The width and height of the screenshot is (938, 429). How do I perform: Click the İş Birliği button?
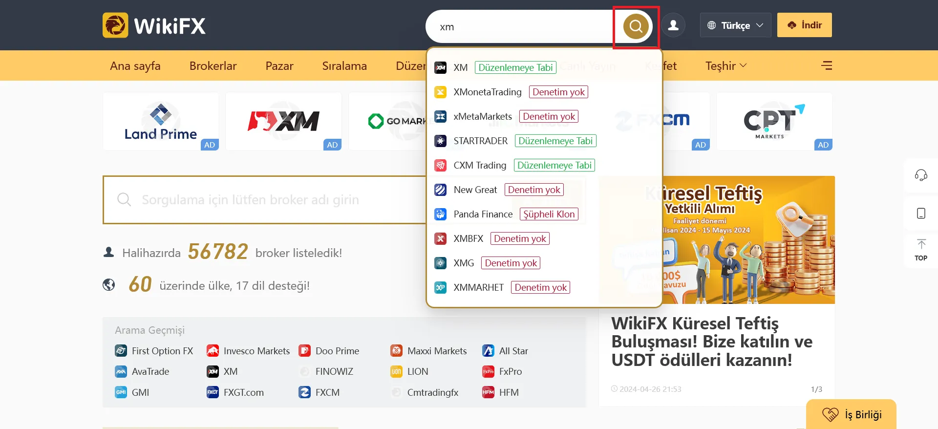pyautogui.click(x=851, y=414)
